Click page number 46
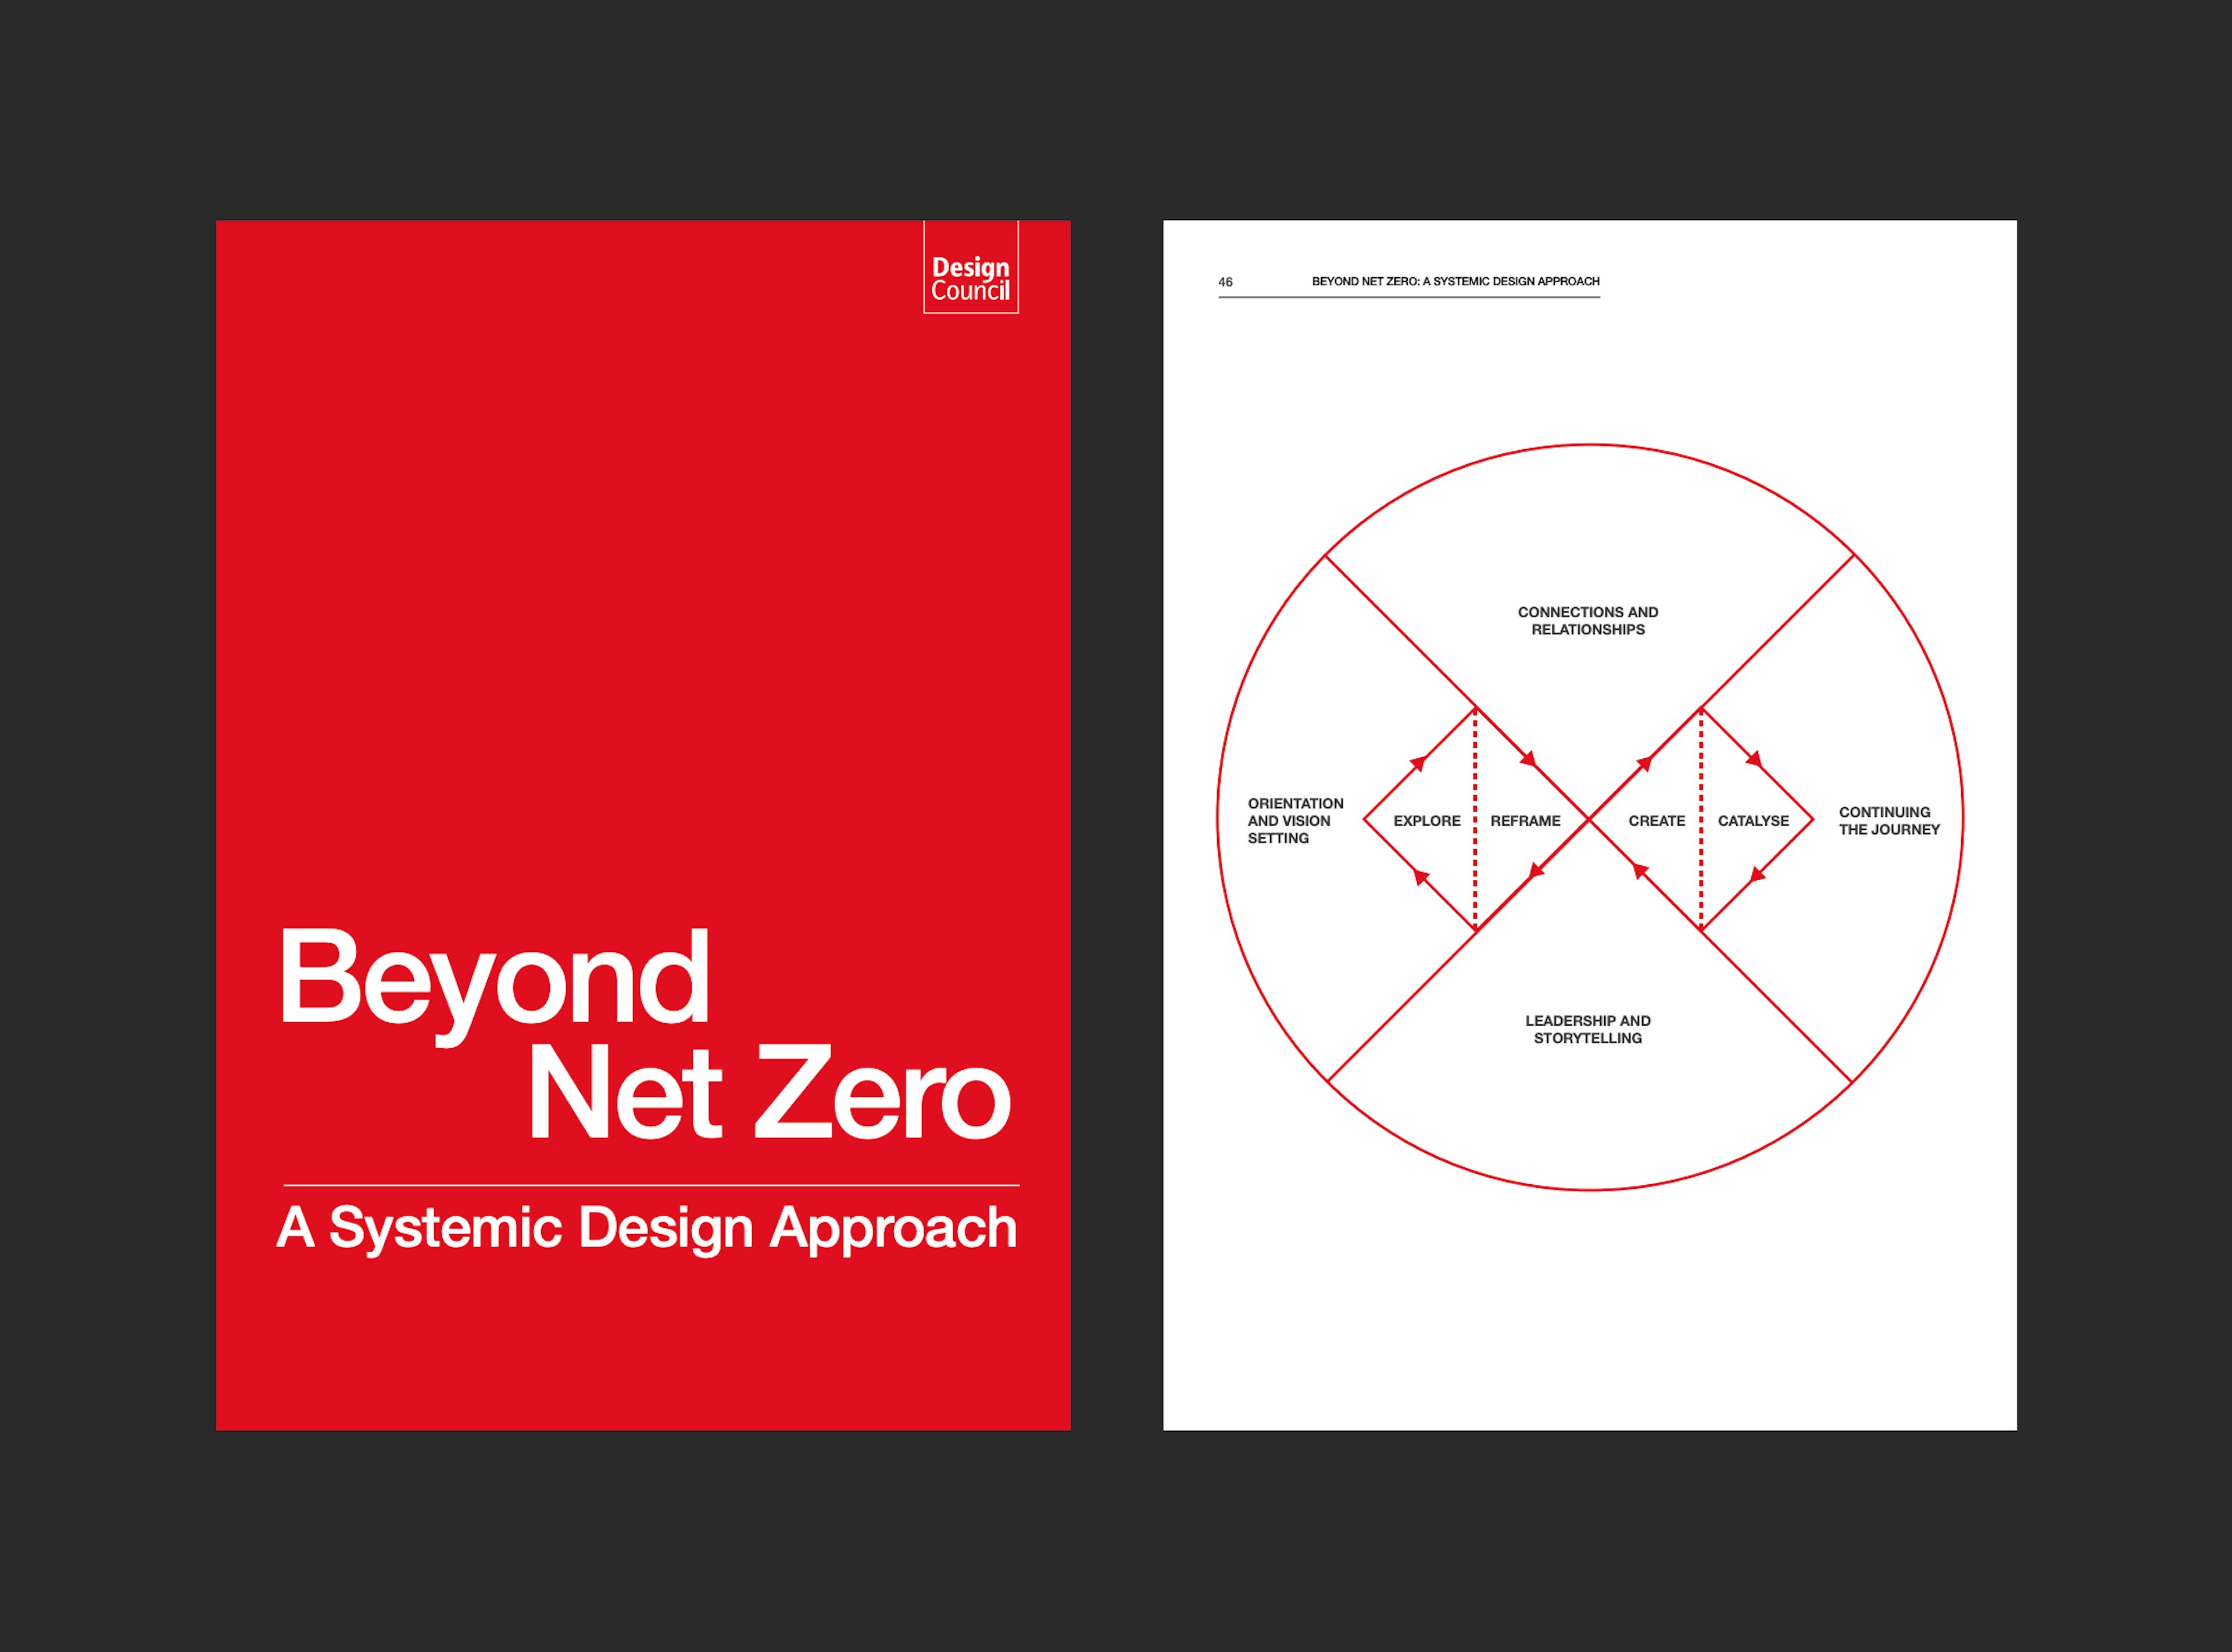Viewport: 2232px width, 1652px height. (1225, 282)
